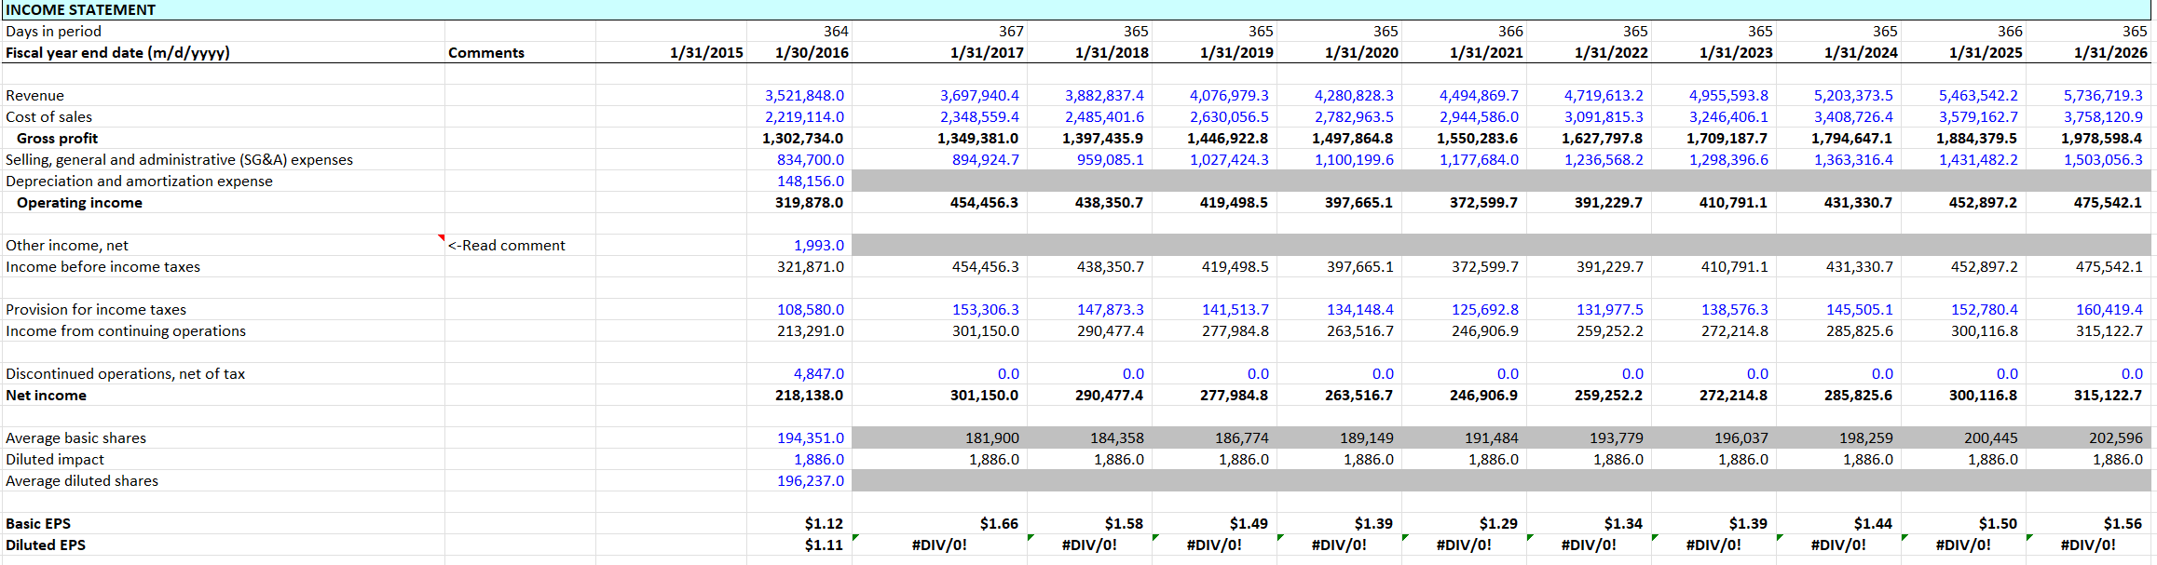Screen dimensions: 2157x565
Task: Click the red comment indicator triangle
Action: (442, 237)
